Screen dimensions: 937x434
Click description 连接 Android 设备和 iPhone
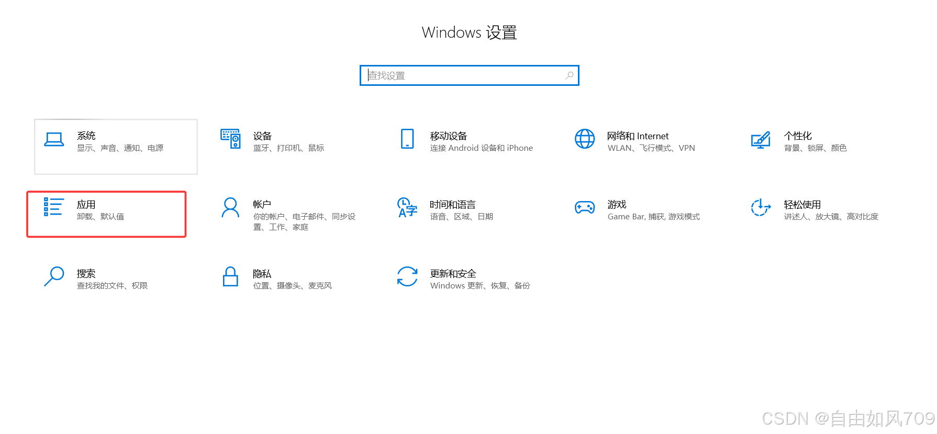pos(482,148)
